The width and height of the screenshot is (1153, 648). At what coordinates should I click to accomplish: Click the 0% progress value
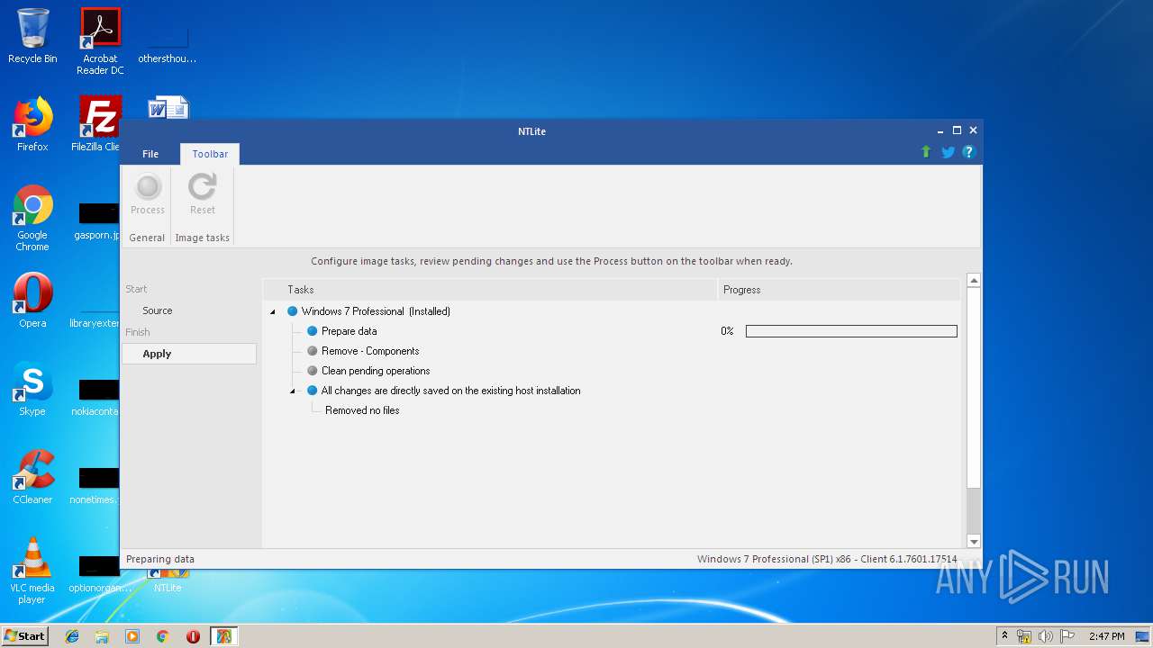coord(727,331)
